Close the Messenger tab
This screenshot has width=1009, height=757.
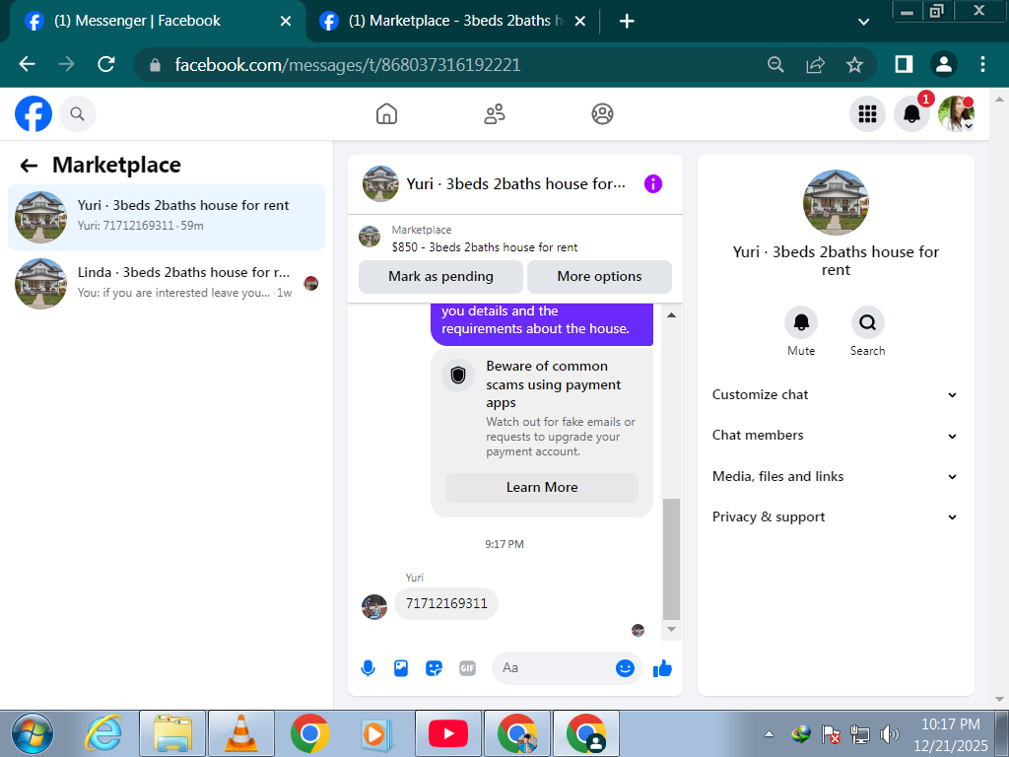(x=286, y=22)
